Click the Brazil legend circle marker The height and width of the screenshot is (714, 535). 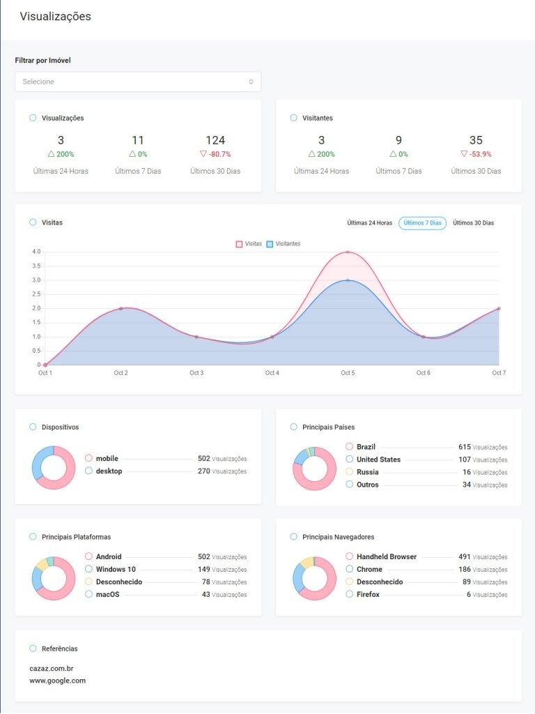pos(349,446)
